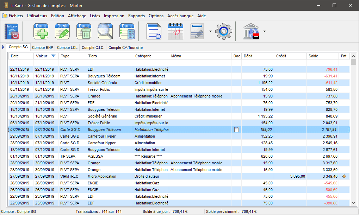This screenshot has width=359, height=215.
Task: Select the AGESSA TIP SEPA transaction row
Action: coord(106,156)
